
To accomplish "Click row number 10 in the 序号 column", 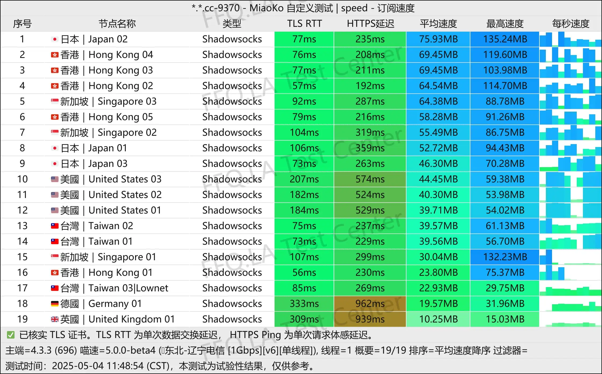I will [x=22, y=179].
